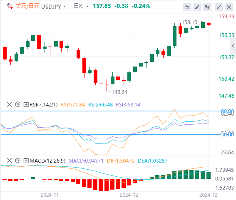Remove the MACD indicator panel

[x=10, y=160]
